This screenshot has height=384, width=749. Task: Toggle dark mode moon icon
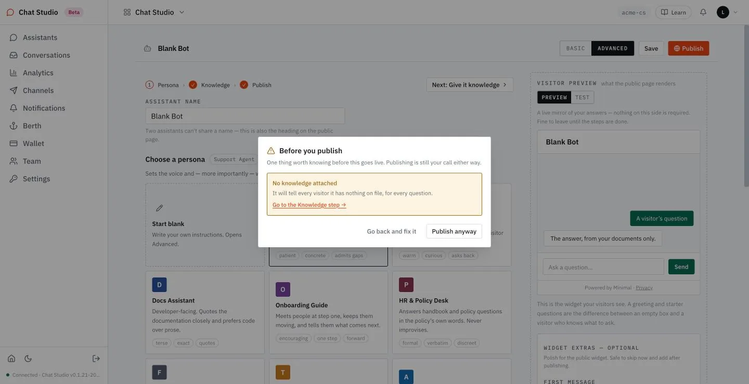tap(28, 359)
